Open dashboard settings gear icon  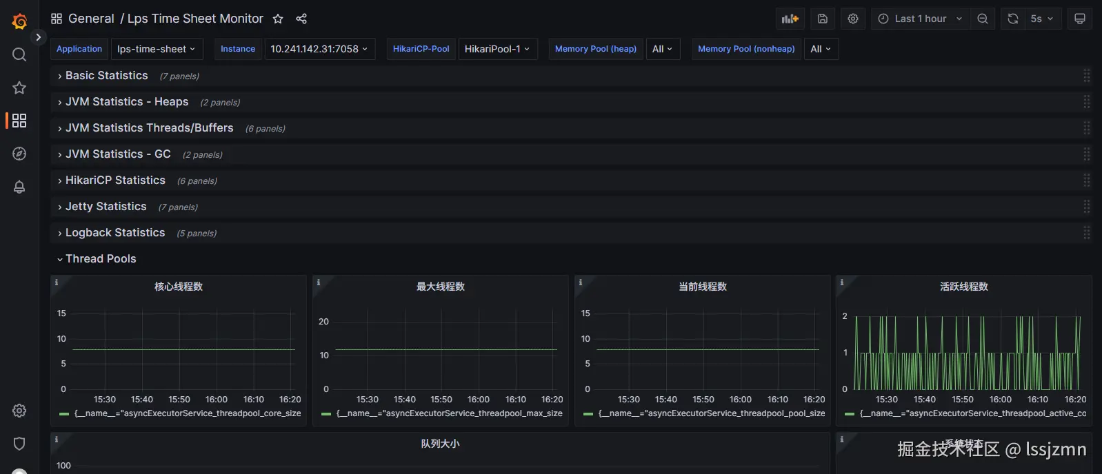853,19
